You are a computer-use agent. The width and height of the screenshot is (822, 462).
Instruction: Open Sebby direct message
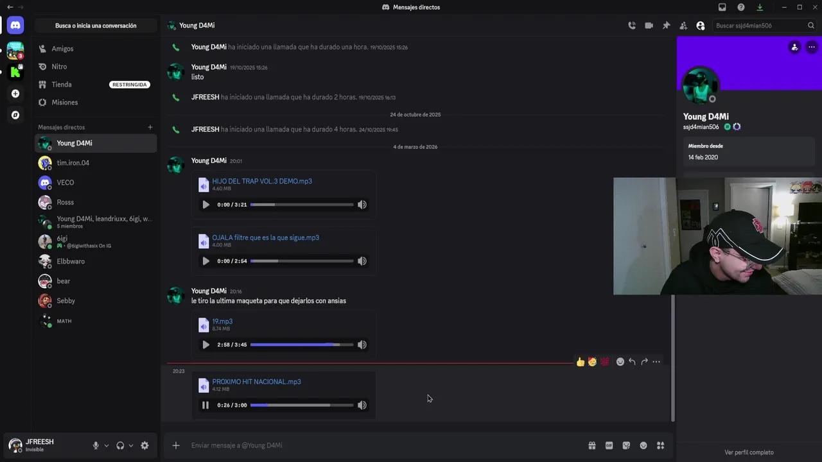click(x=96, y=301)
